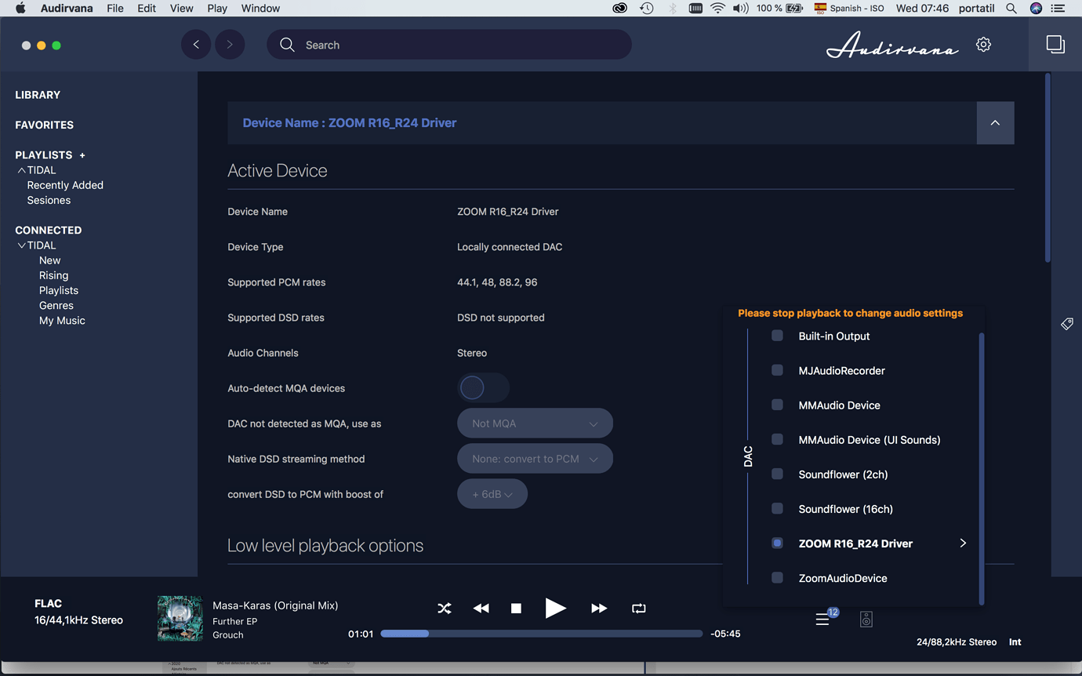Open Notification Center icon
1082x676 pixels.
tap(1058, 9)
